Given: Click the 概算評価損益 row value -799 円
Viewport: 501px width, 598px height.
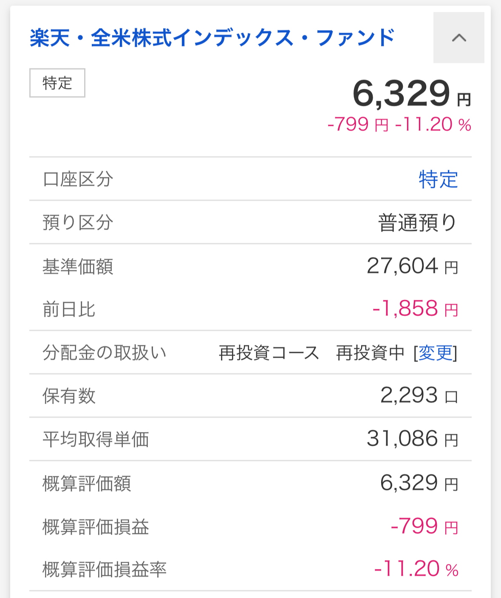Looking at the screenshot, I should (x=424, y=527).
